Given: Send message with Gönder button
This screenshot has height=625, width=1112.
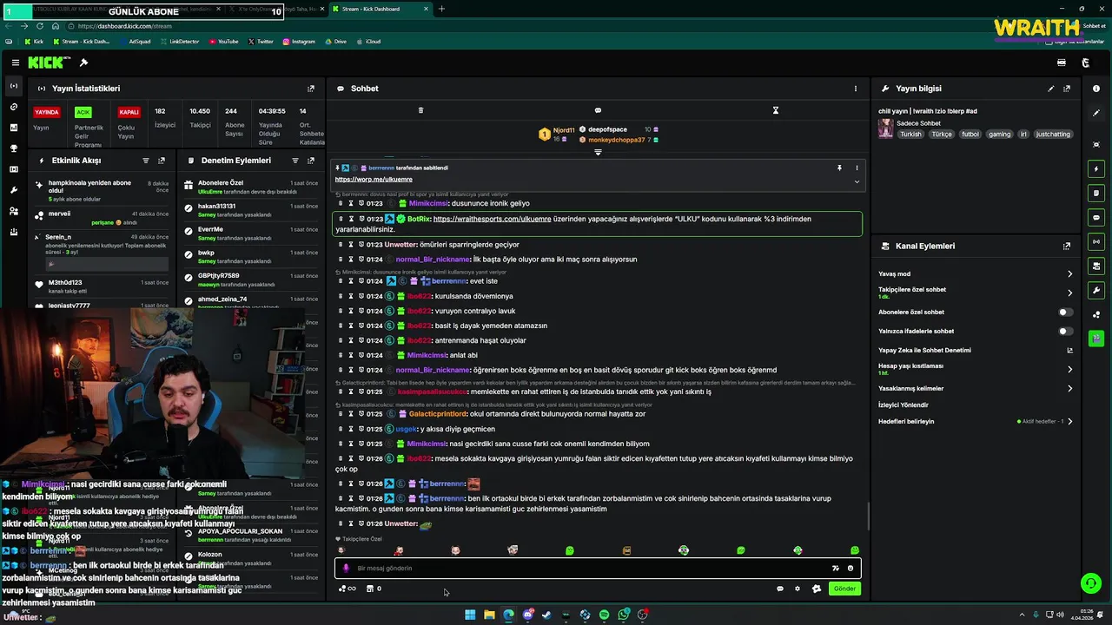Looking at the screenshot, I should (844, 589).
